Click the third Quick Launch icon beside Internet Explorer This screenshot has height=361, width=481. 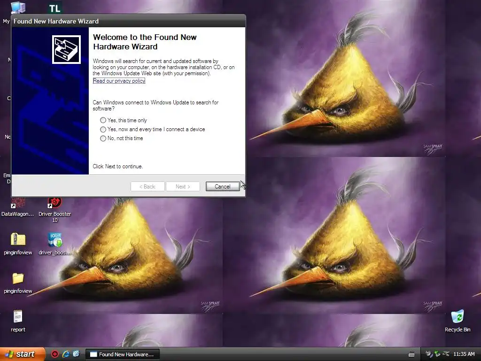point(76,354)
